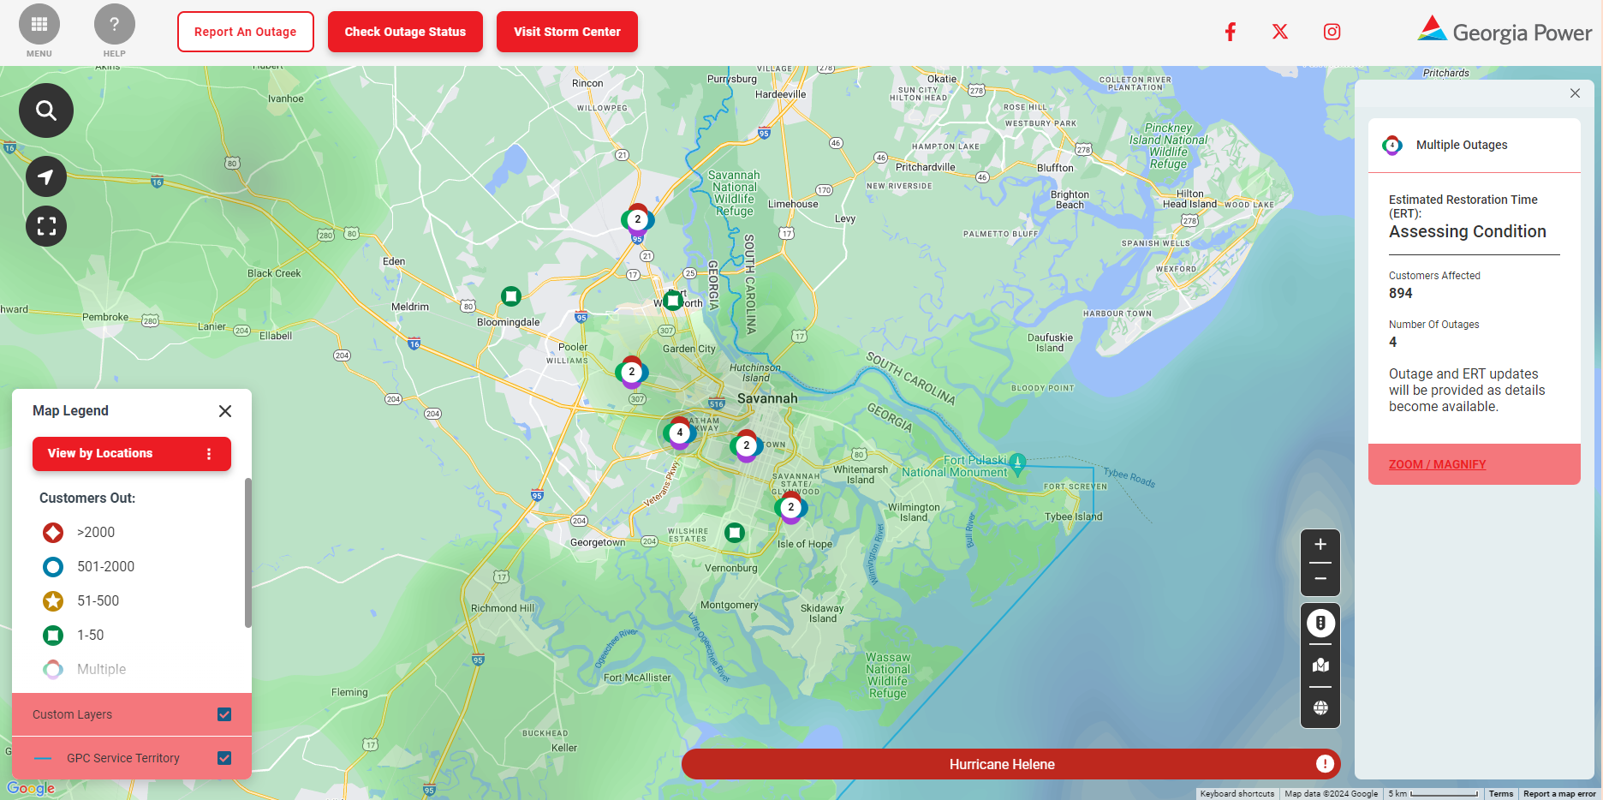Open Georgia Power Instagram icon
The height and width of the screenshot is (800, 1603).
(x=1332, y=32)
